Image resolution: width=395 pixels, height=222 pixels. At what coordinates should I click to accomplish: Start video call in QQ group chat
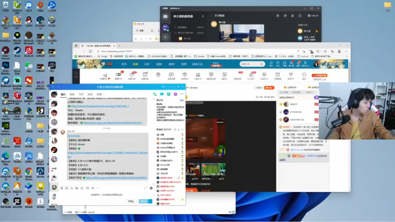click(x=162, y=94)
